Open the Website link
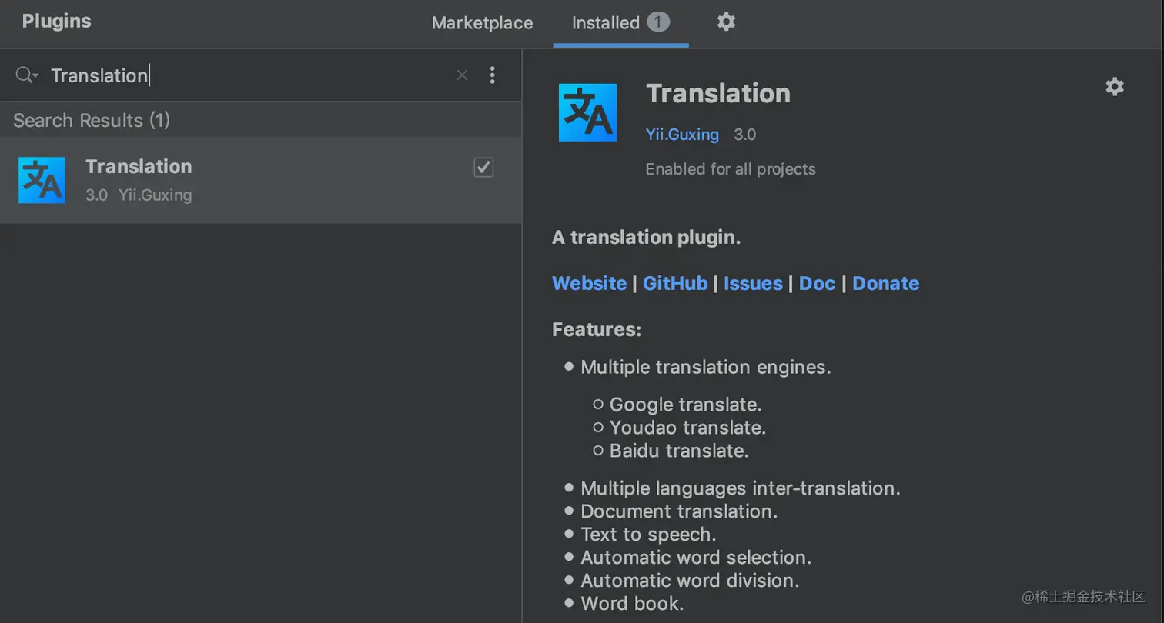 (x=589, y=283)
